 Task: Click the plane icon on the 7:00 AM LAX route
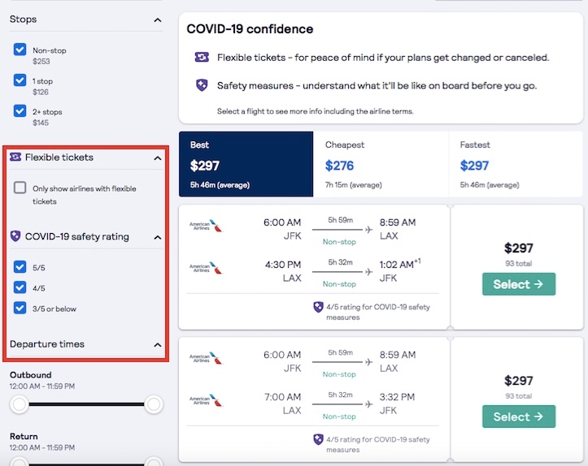(368, 403)
